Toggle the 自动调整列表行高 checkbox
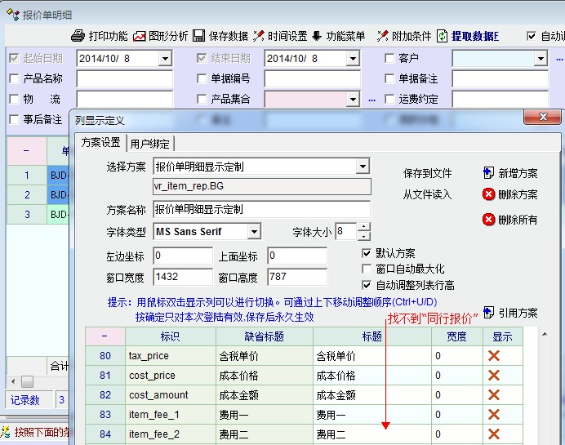 click(367, 285)
